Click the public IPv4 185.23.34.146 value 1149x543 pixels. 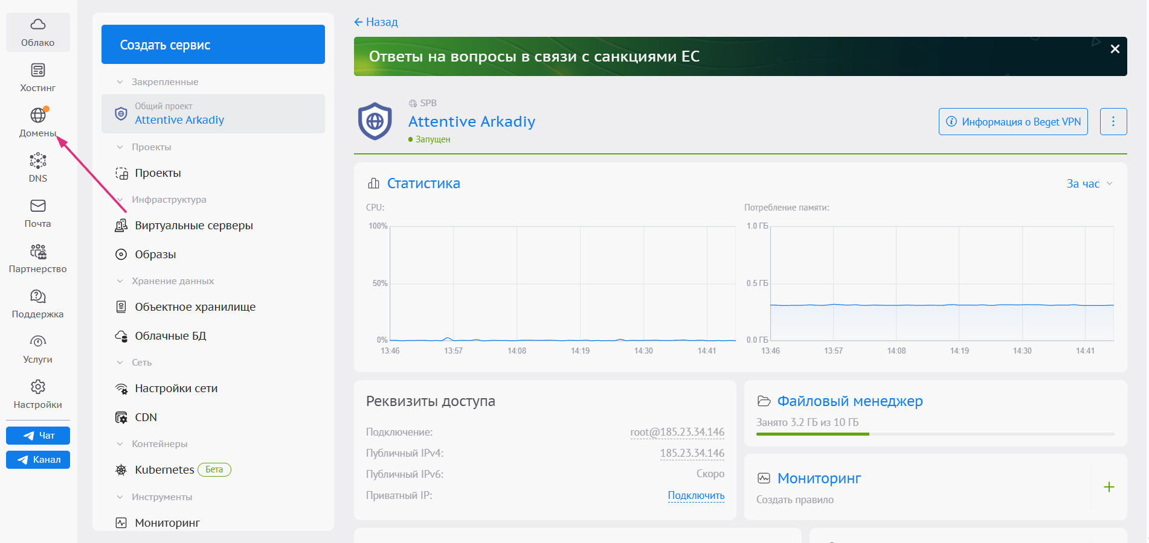pos(692,453)
